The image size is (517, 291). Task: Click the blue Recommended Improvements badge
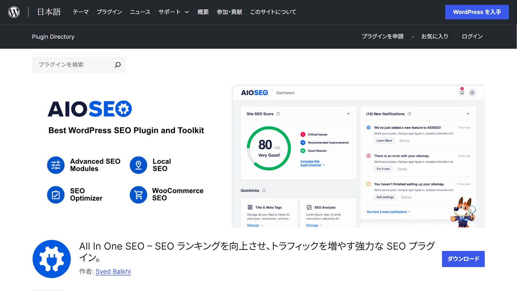click(x=303, y=143)
